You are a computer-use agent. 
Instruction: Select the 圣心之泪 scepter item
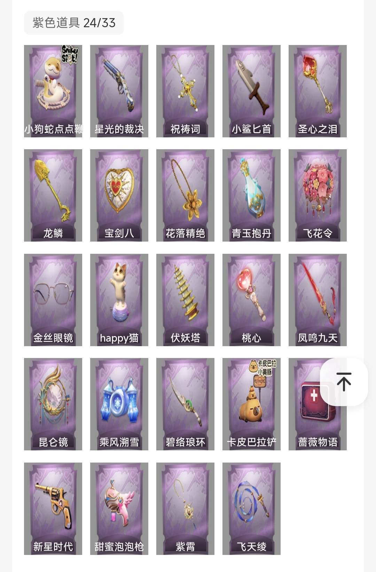(x=318, y=91)
